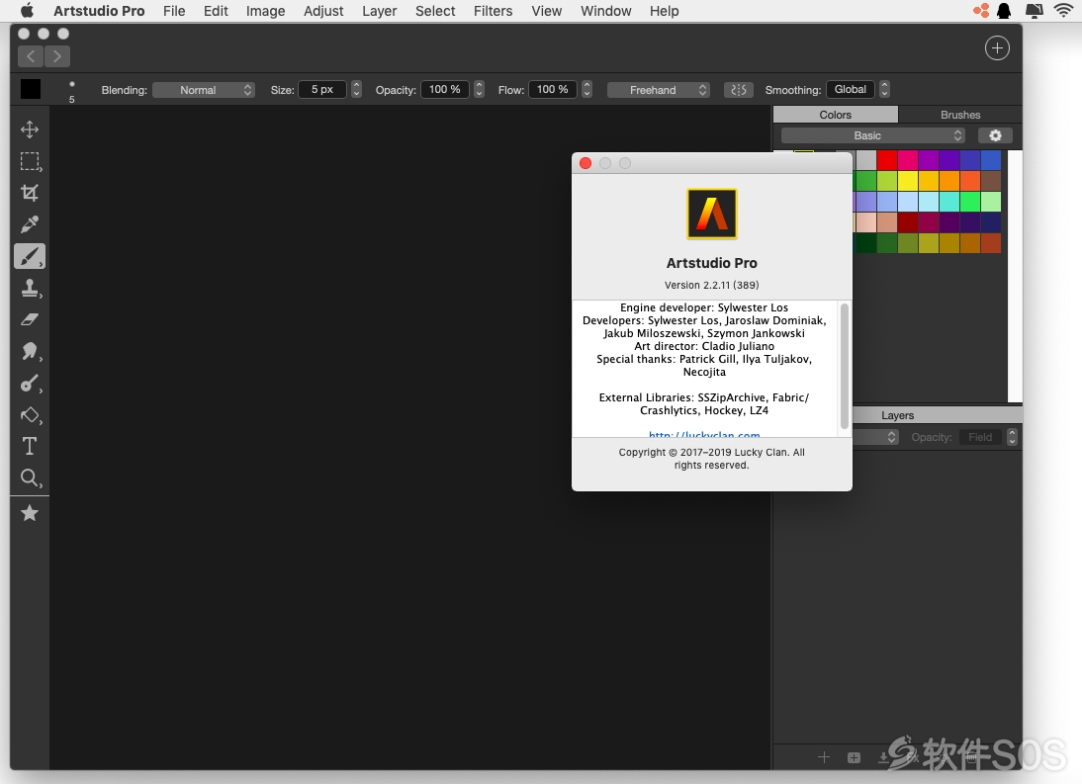1082x784 pixels.
Task: Click the Smoothing Global field
Action: (851, 90)
